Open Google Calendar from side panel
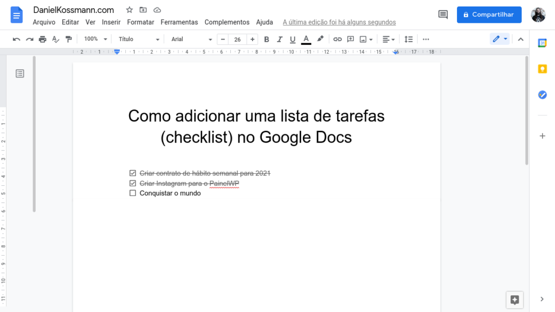 542,43
